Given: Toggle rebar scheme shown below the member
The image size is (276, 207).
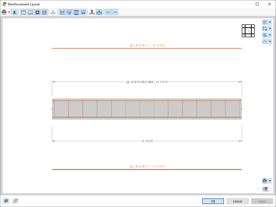Looking at the screenshot, I should pyautogui.click(x=69, y=12).
